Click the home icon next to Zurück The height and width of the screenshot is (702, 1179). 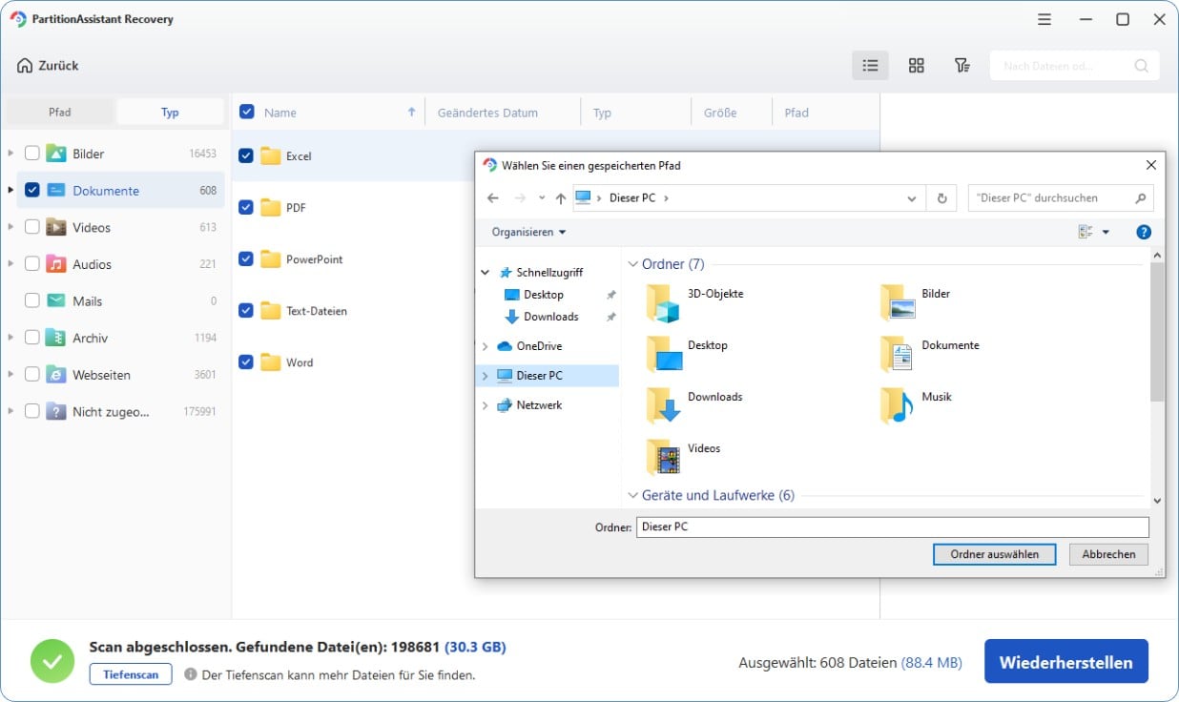24,66
